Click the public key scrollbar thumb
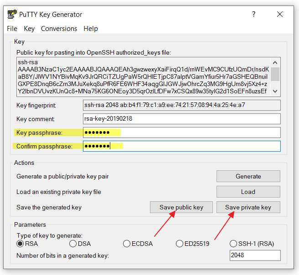The height and width of the screenshot is (275, 299). pyautogui.click(x=275, y=74)
